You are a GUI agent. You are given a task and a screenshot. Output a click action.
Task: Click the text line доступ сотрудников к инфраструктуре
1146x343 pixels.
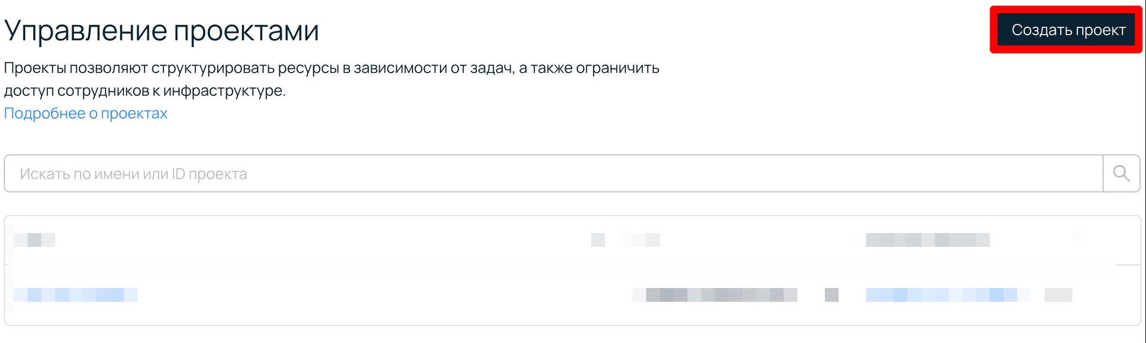pyautogui.click(x=144, y=91)
